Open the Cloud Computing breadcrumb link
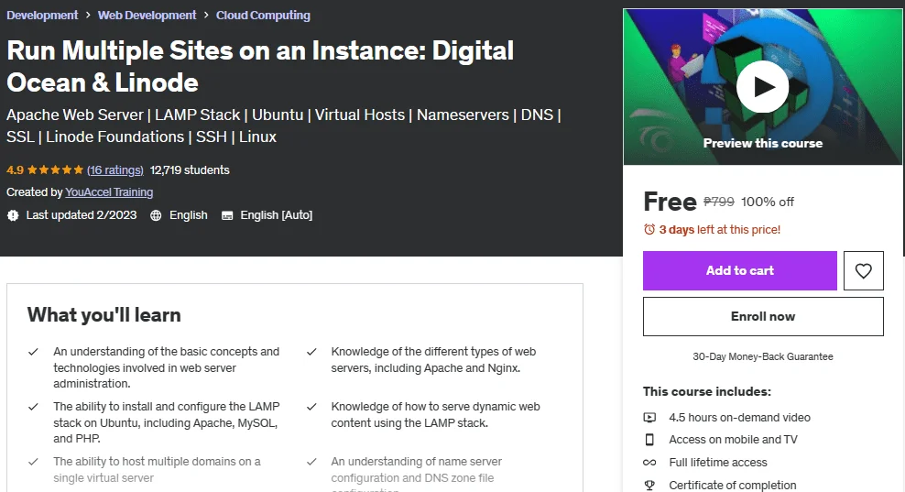 (263, 15)
